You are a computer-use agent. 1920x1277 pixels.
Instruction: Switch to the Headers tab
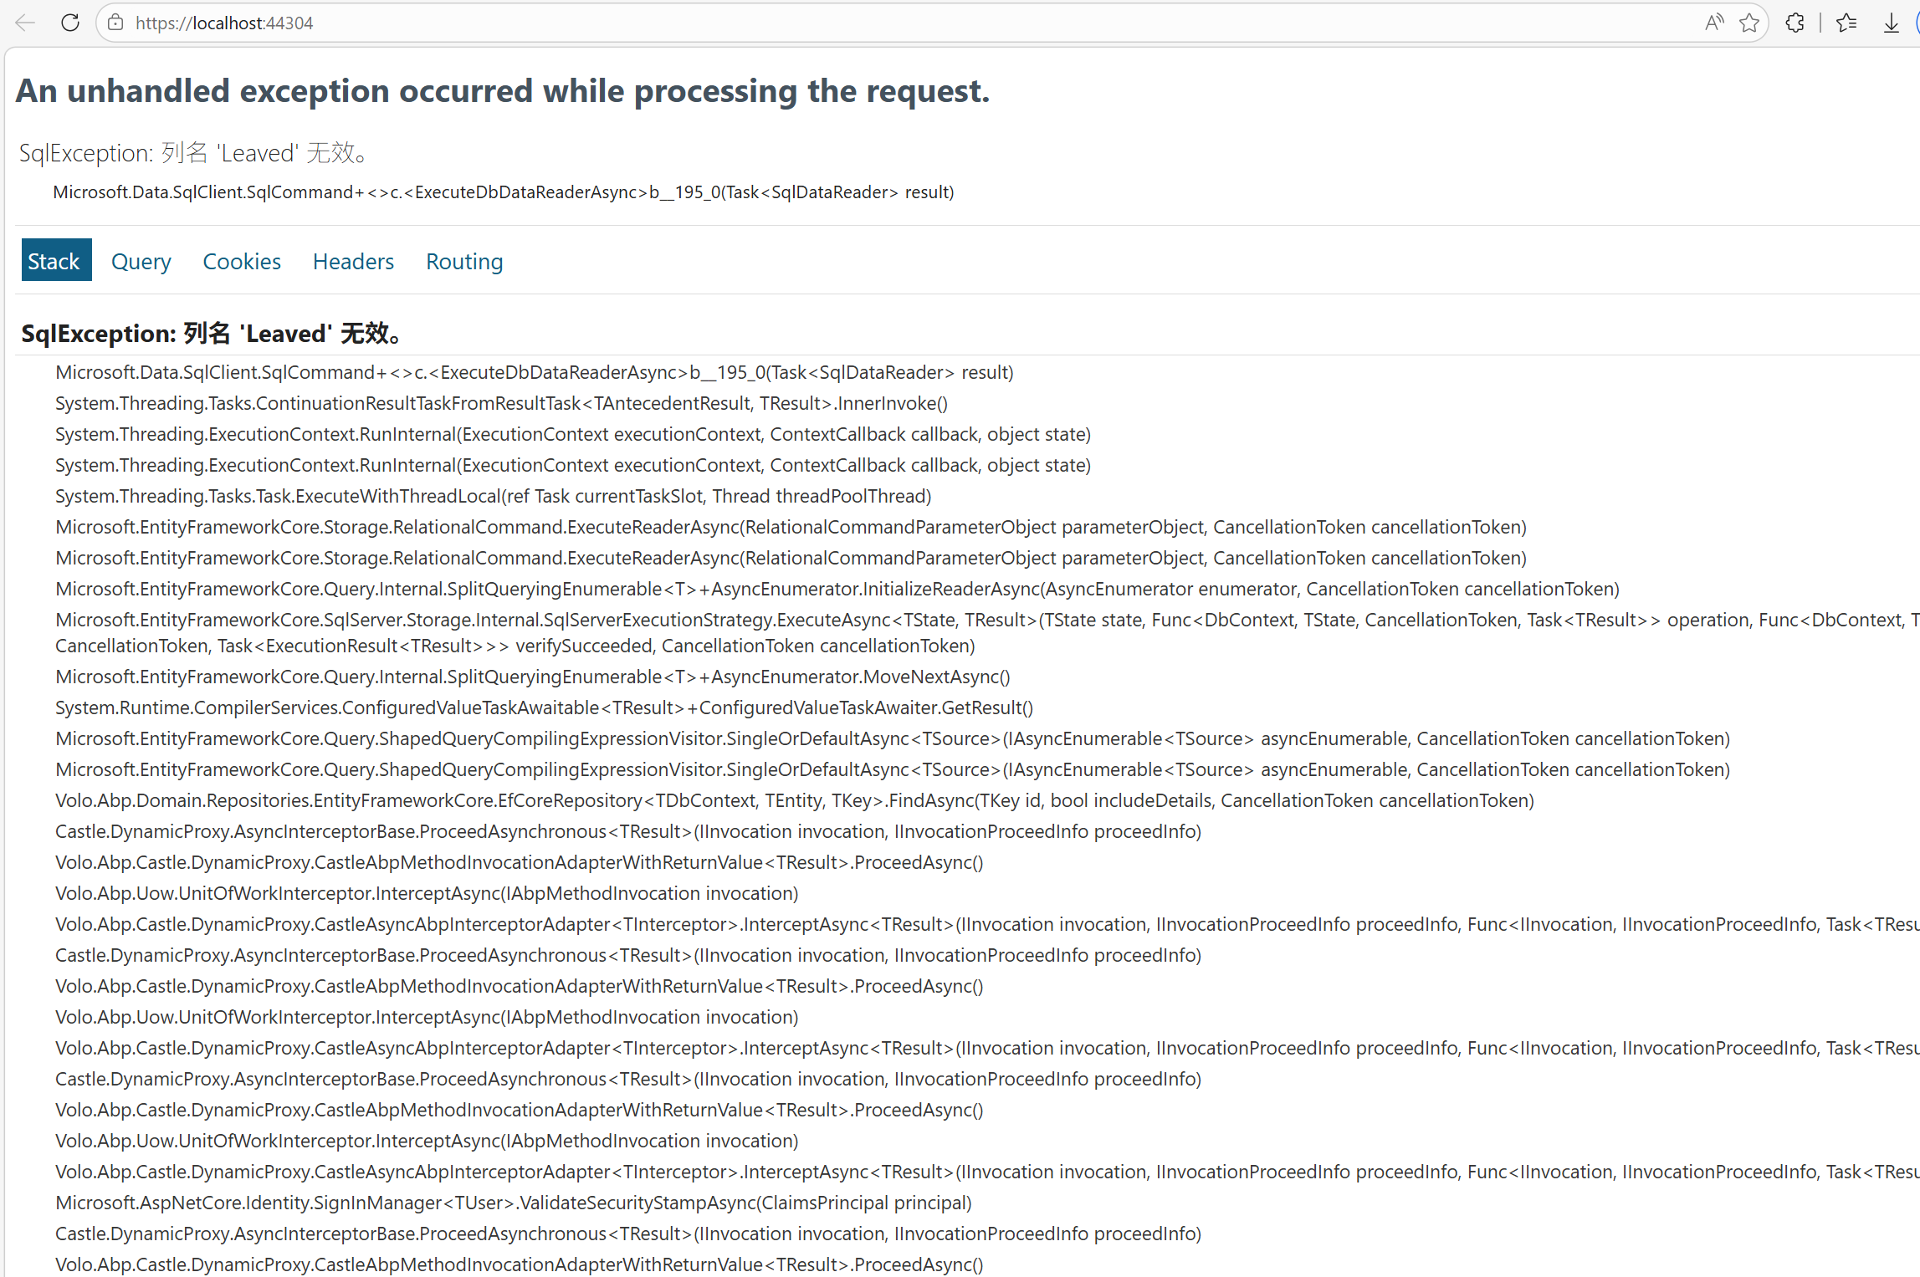353,261
